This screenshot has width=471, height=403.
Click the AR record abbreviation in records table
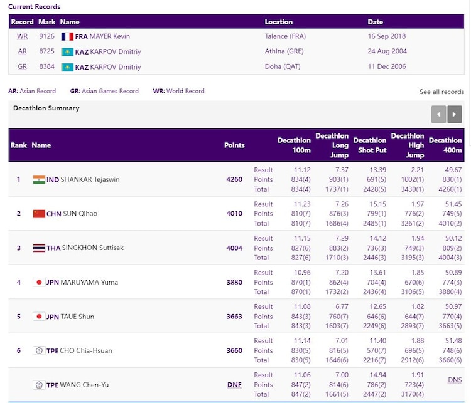click(x=23, y=51)
